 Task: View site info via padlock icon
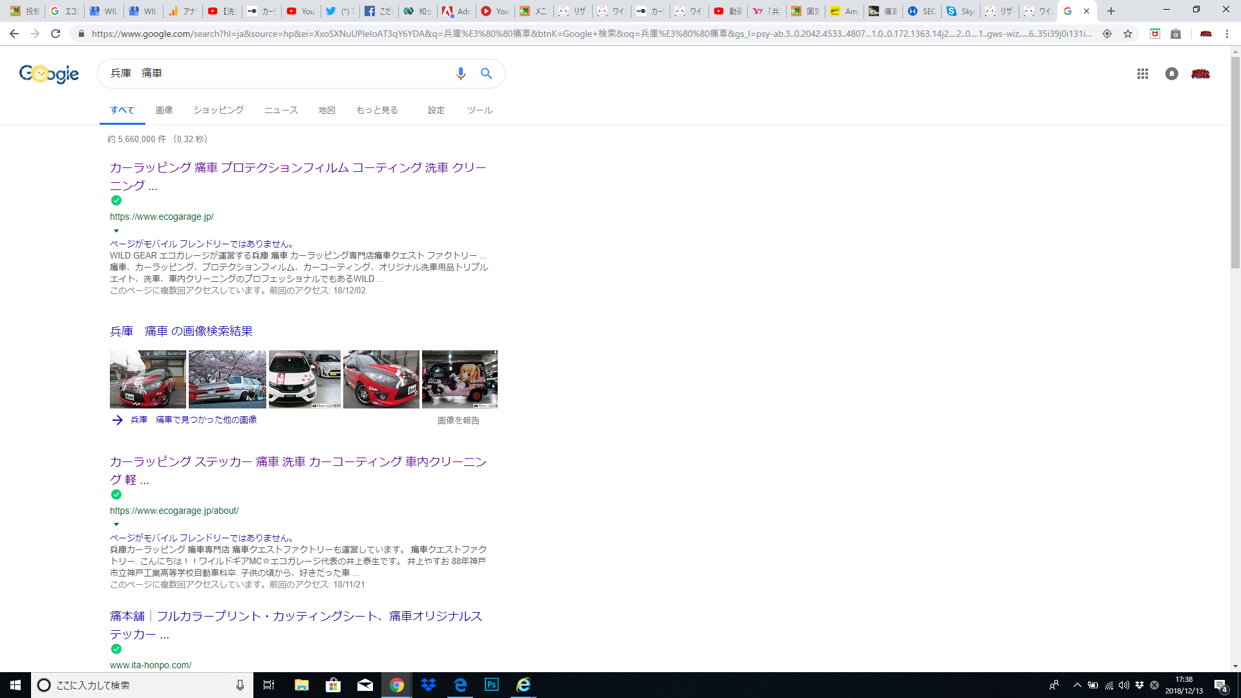coord(81,34)
